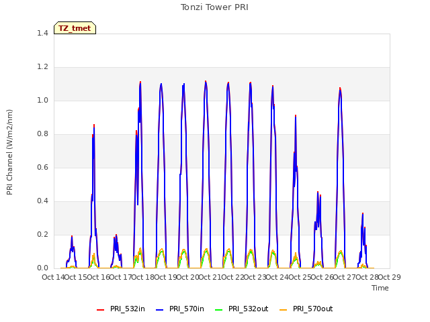The height and width of the screenshot is (322, 430).
Task: Click the Oct 21 x-axis tick label
Action: pos(210,277)
